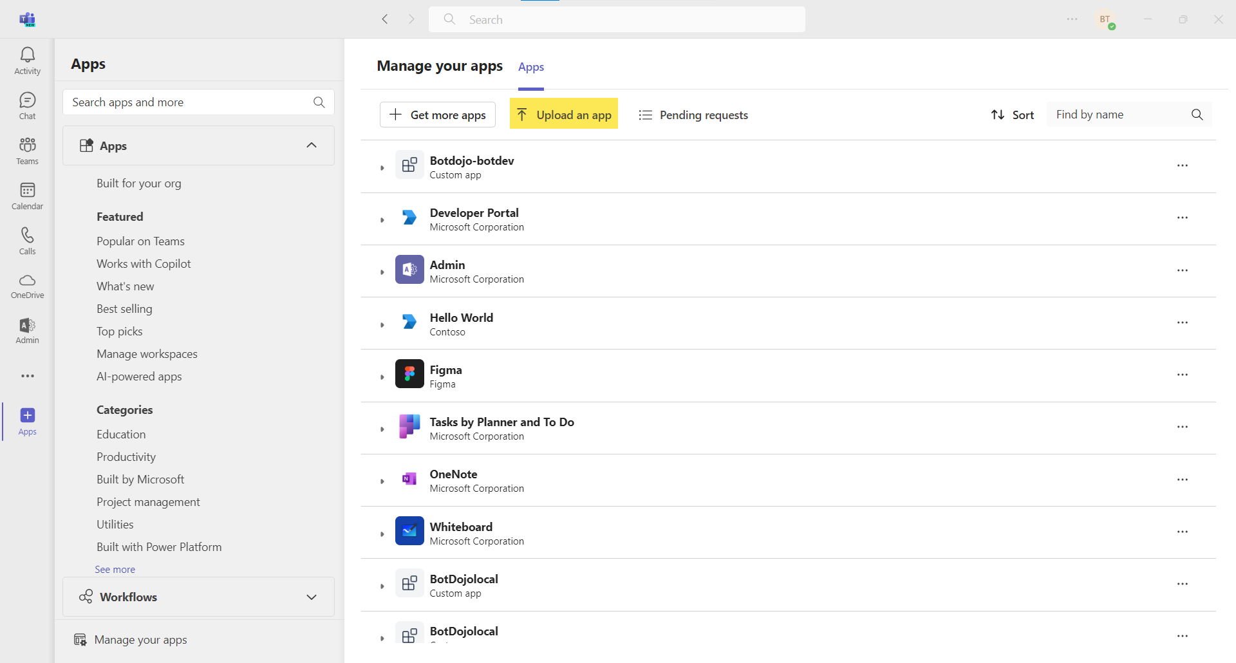Viewport: 1236px width, 663px height.
Task: Go forward with the right arrow
Action: click(x=411, y=19)
